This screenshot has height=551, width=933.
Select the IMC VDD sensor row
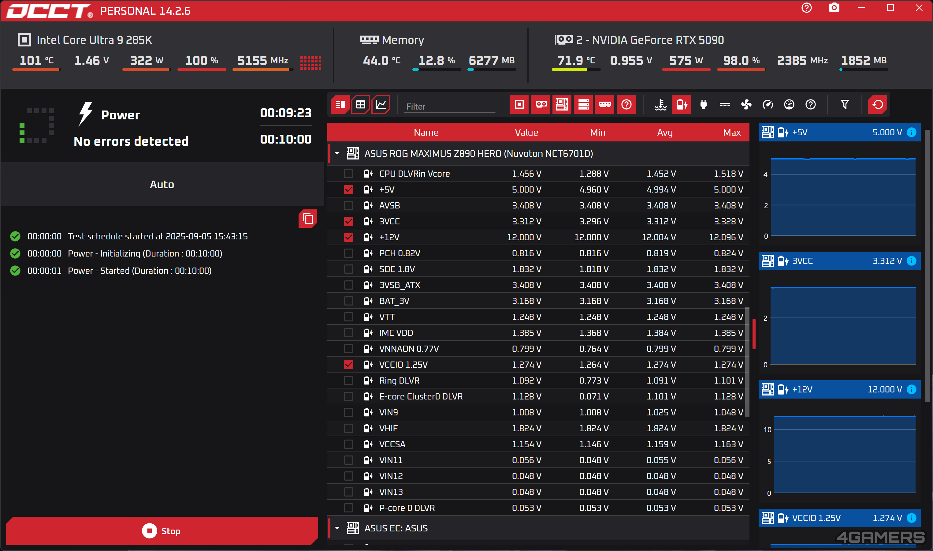click(538, 333)
